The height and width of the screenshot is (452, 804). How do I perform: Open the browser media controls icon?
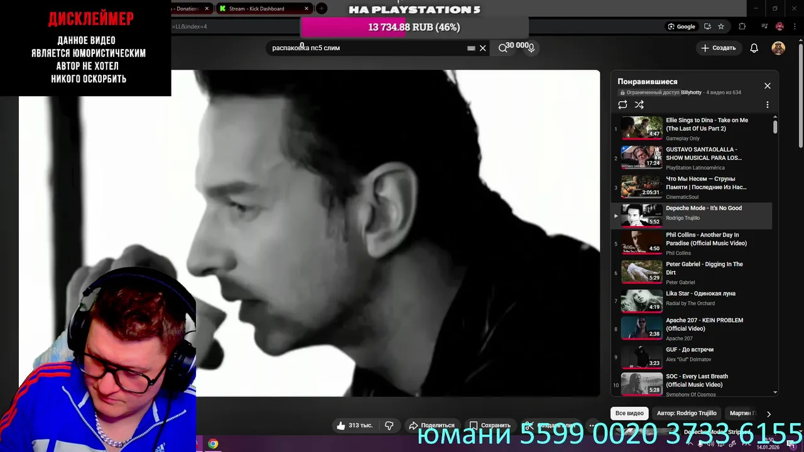(x=764, y=26)
